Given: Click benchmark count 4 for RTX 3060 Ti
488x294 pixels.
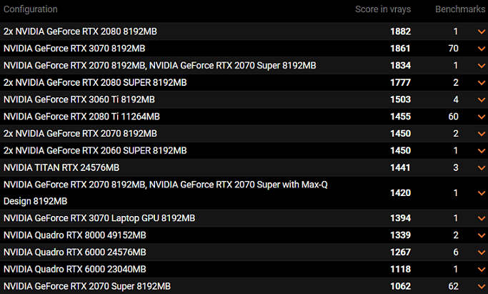Looking at the screenshot, I should 456,99.
